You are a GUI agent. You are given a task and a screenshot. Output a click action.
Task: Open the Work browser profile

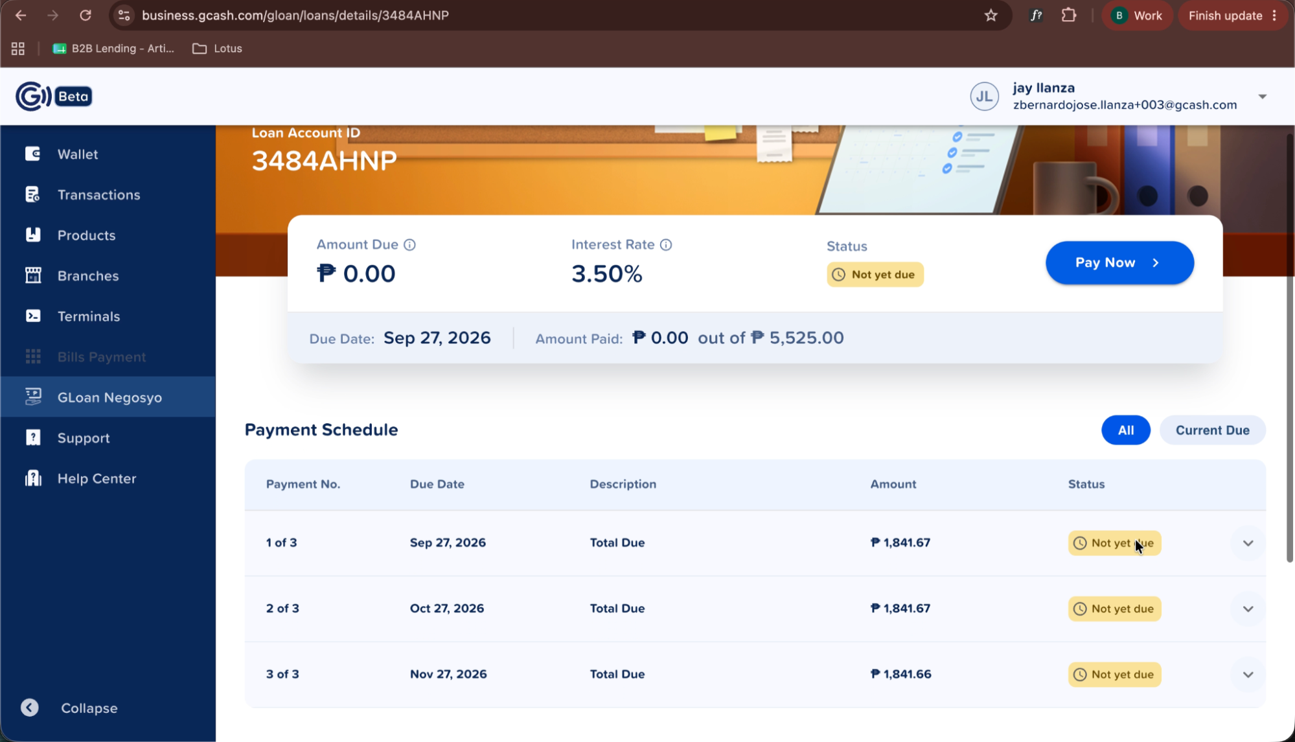1137,16
